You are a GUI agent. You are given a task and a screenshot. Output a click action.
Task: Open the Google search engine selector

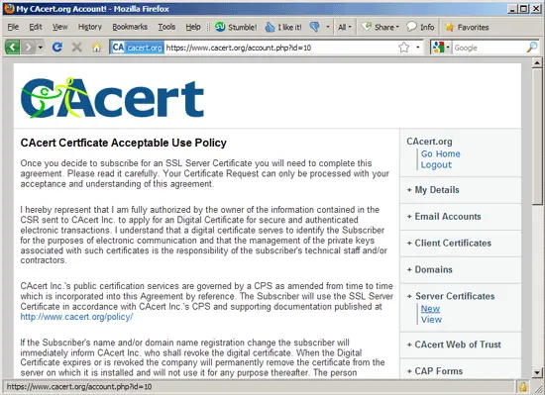[x=441, y=48]
